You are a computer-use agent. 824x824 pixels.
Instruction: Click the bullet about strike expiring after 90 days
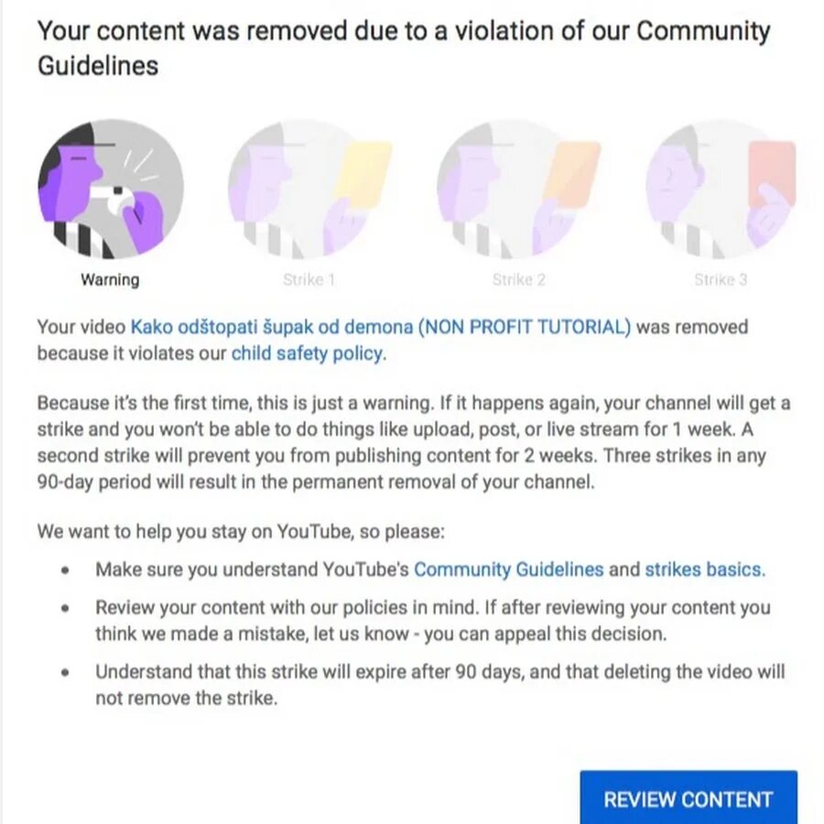point(439,685)
